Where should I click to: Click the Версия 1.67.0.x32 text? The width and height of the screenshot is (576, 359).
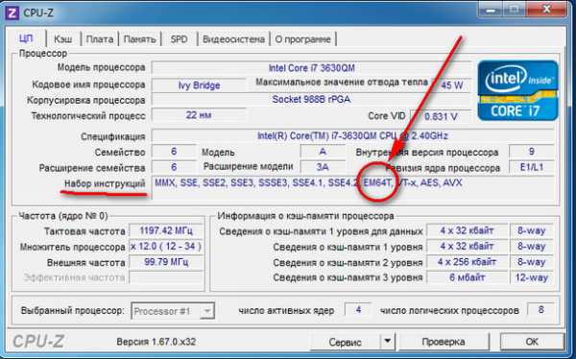[156, 342]
